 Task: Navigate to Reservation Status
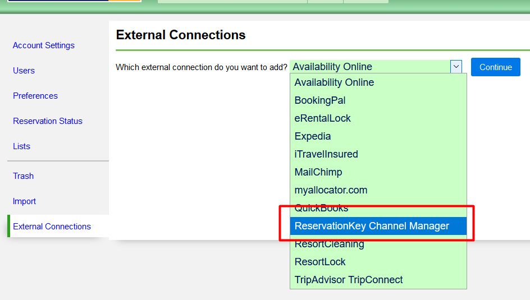(x=48, y=121)
